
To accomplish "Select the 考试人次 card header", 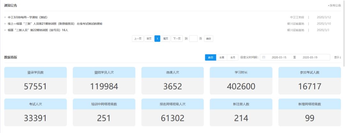I will point(35,104).
